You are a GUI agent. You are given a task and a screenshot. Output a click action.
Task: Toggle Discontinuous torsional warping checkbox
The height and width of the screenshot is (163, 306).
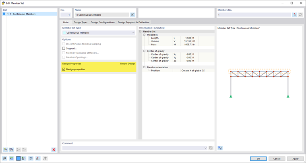pyautogui.click(x=64, y=44)
